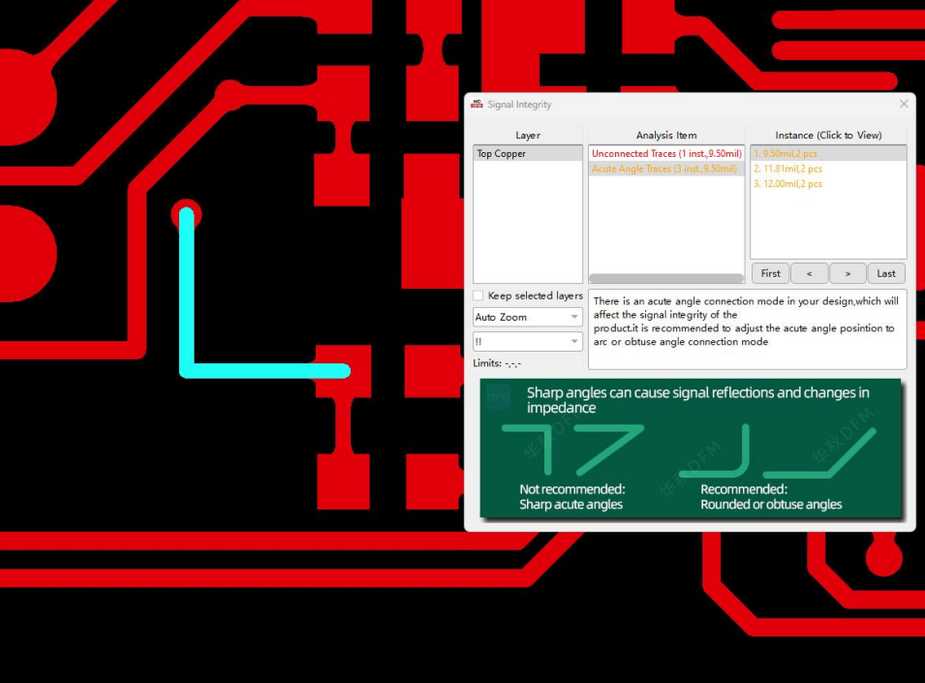Viewport: 925px width, 683px height.
Task: Click the sharp angles illustration image
Action: click(692, 448)
